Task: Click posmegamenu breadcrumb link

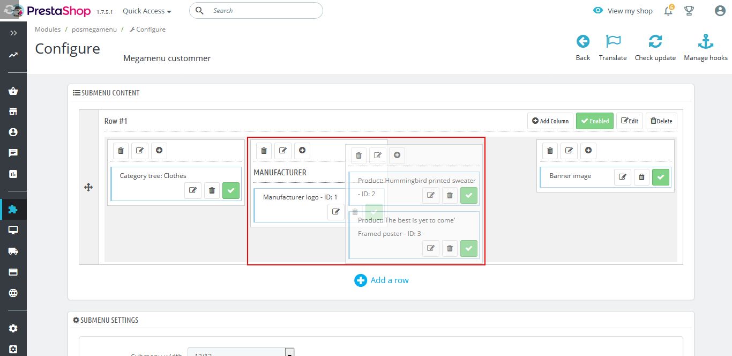Action: pos(94,29)
